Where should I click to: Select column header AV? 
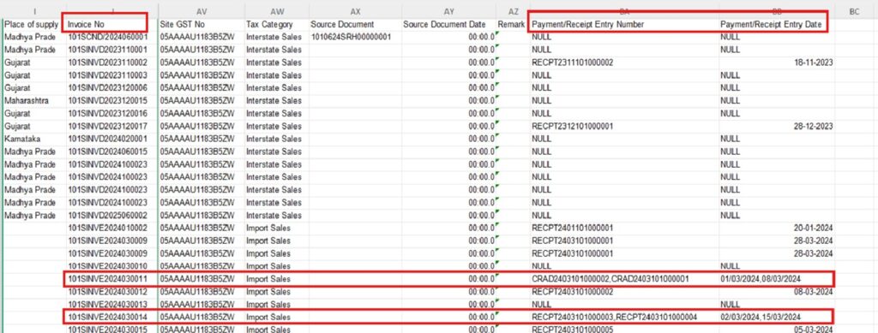pyautogui.click(x=201, y=11)
